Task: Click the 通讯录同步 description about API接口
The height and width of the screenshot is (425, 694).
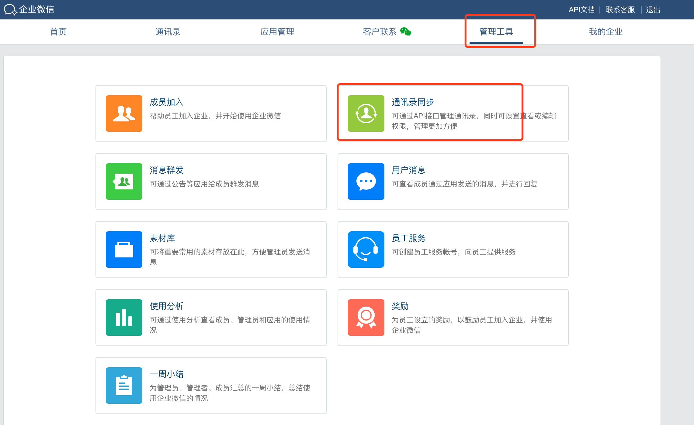Action: (x=474, y=121)
